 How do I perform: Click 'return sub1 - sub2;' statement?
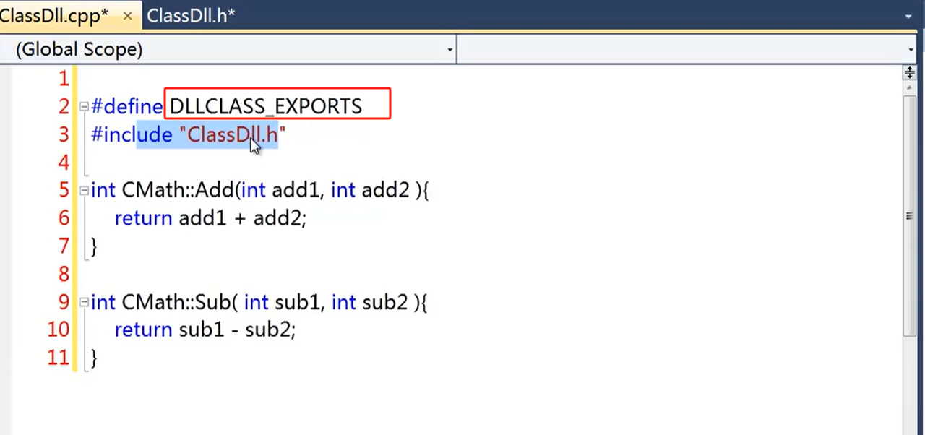click(x=205, y=330)
